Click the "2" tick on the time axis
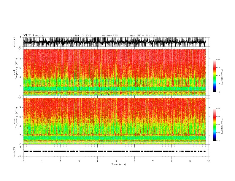The image size is (235, 181). [61, 161]
